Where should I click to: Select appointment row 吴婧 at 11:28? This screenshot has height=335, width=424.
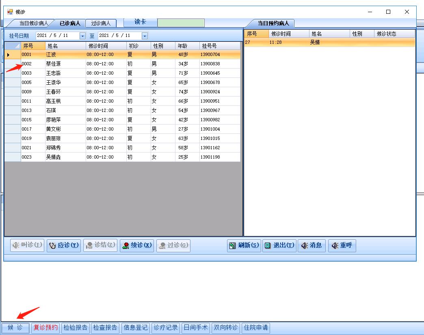pos(330,42)
